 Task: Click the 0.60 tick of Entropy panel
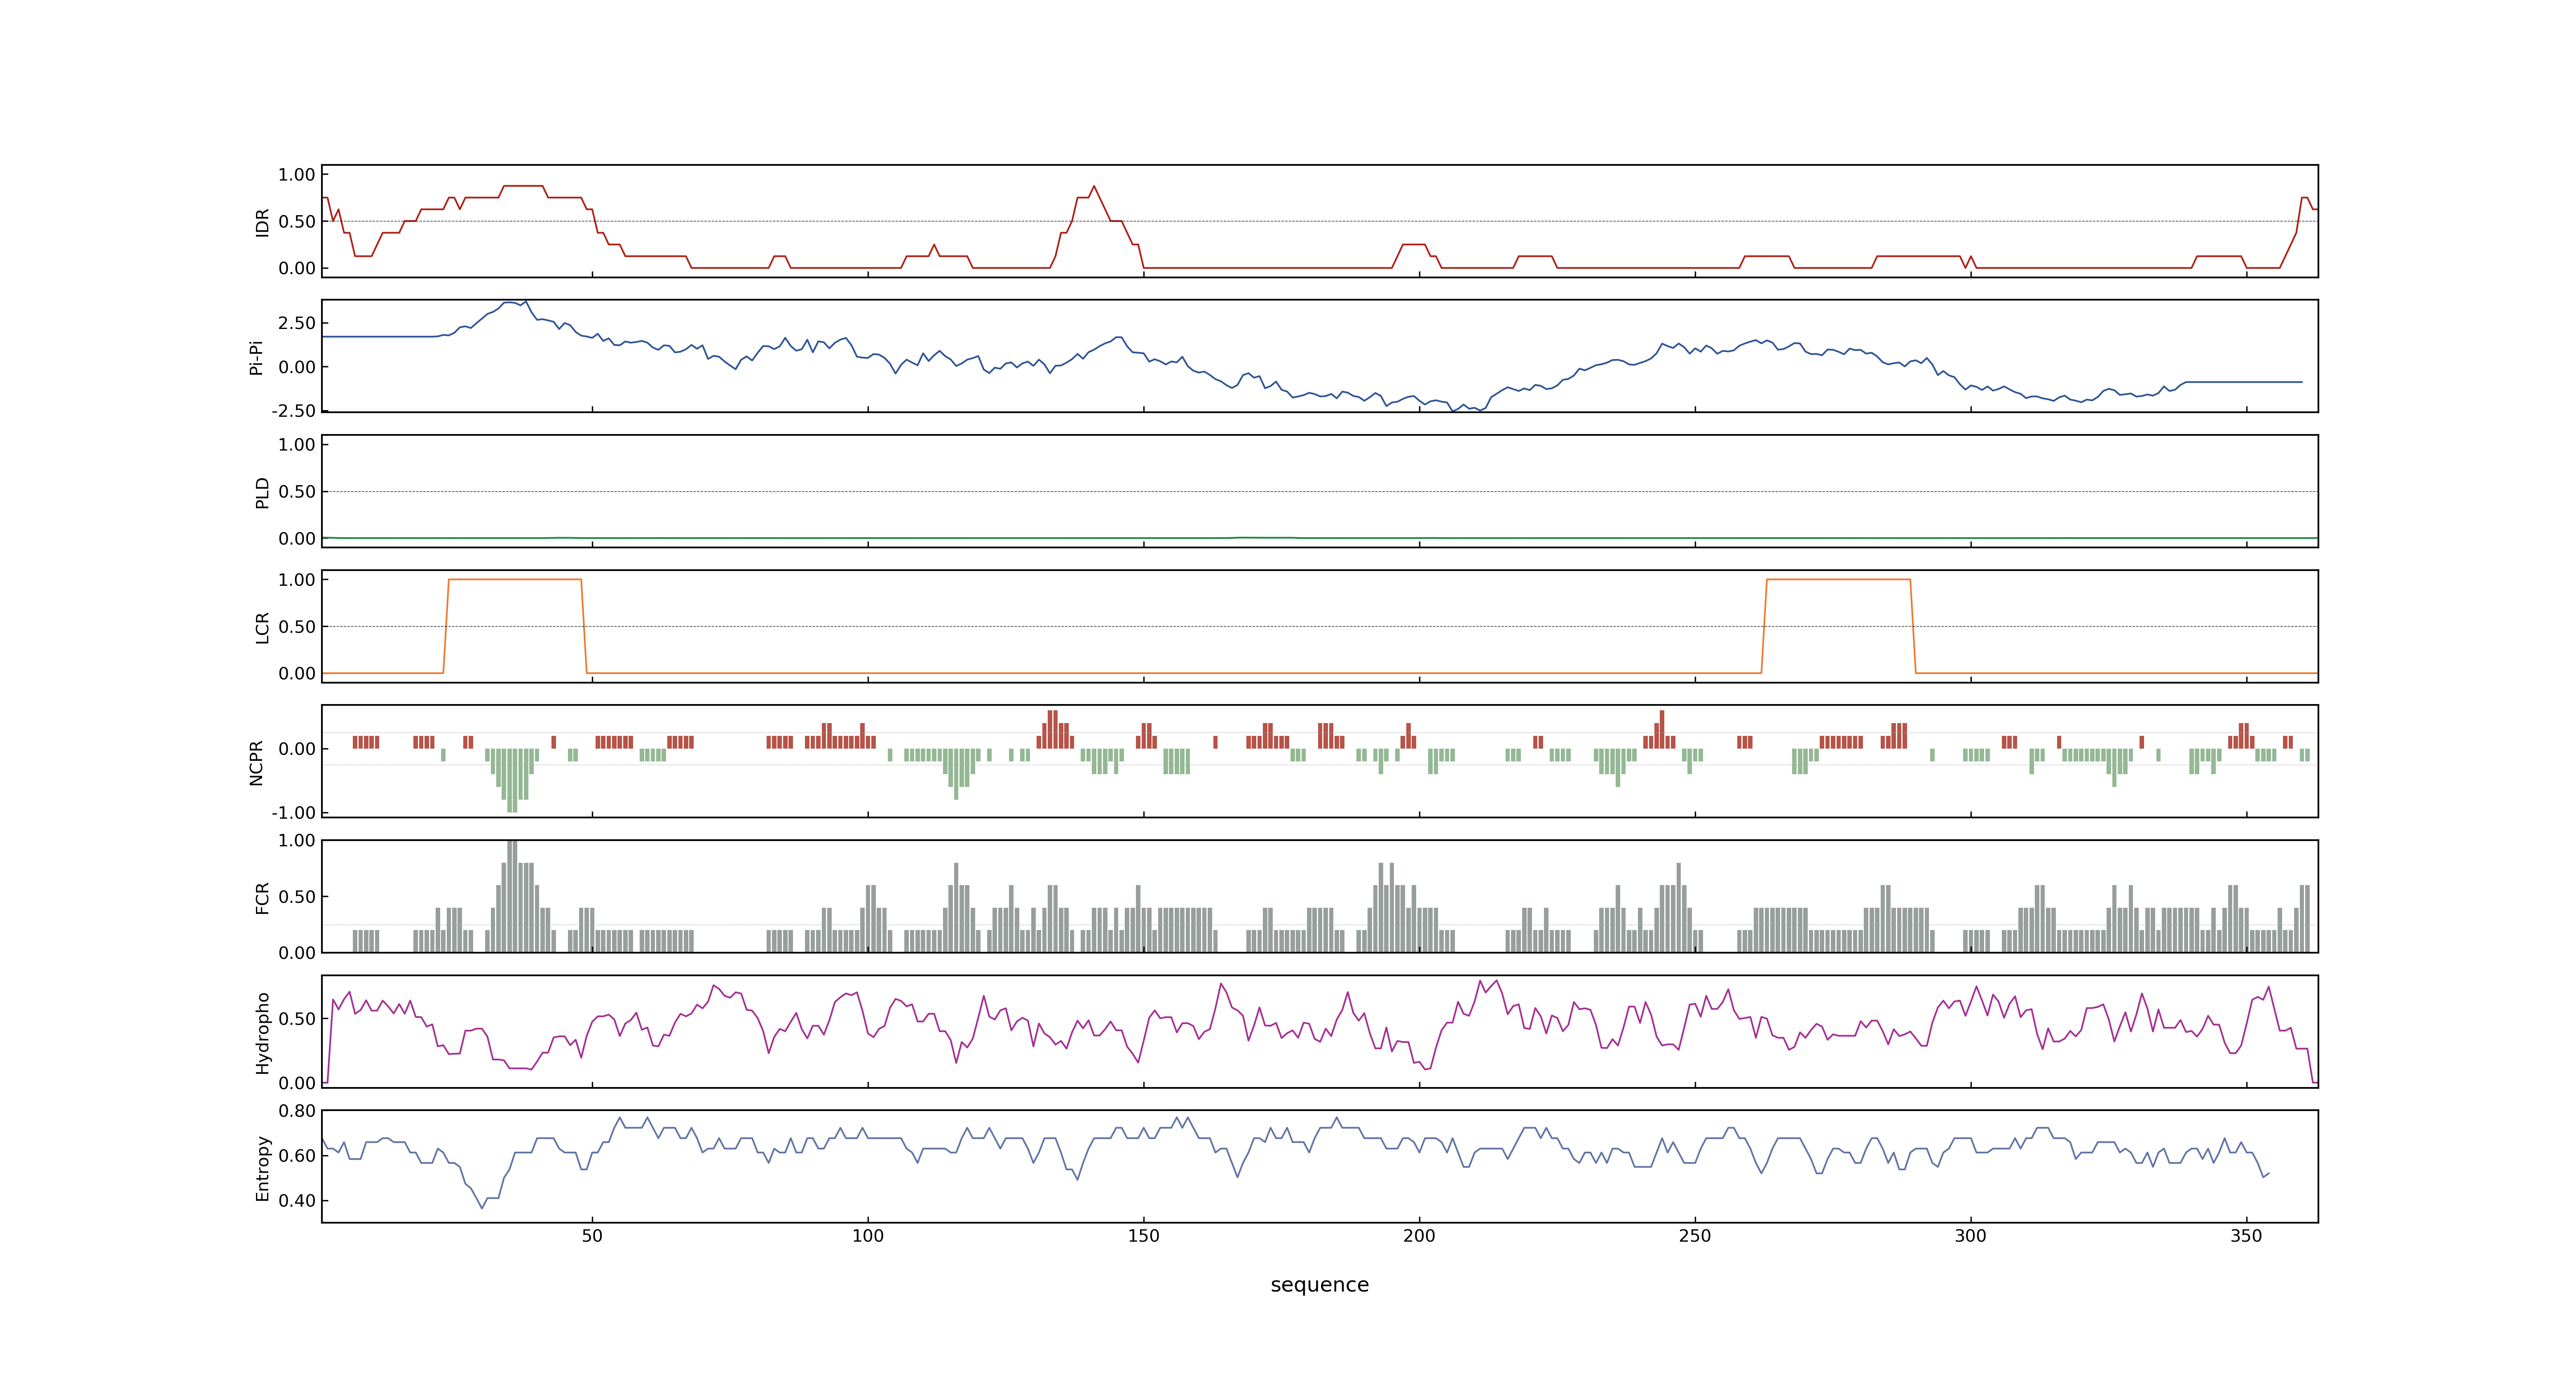click(297, 1156)
